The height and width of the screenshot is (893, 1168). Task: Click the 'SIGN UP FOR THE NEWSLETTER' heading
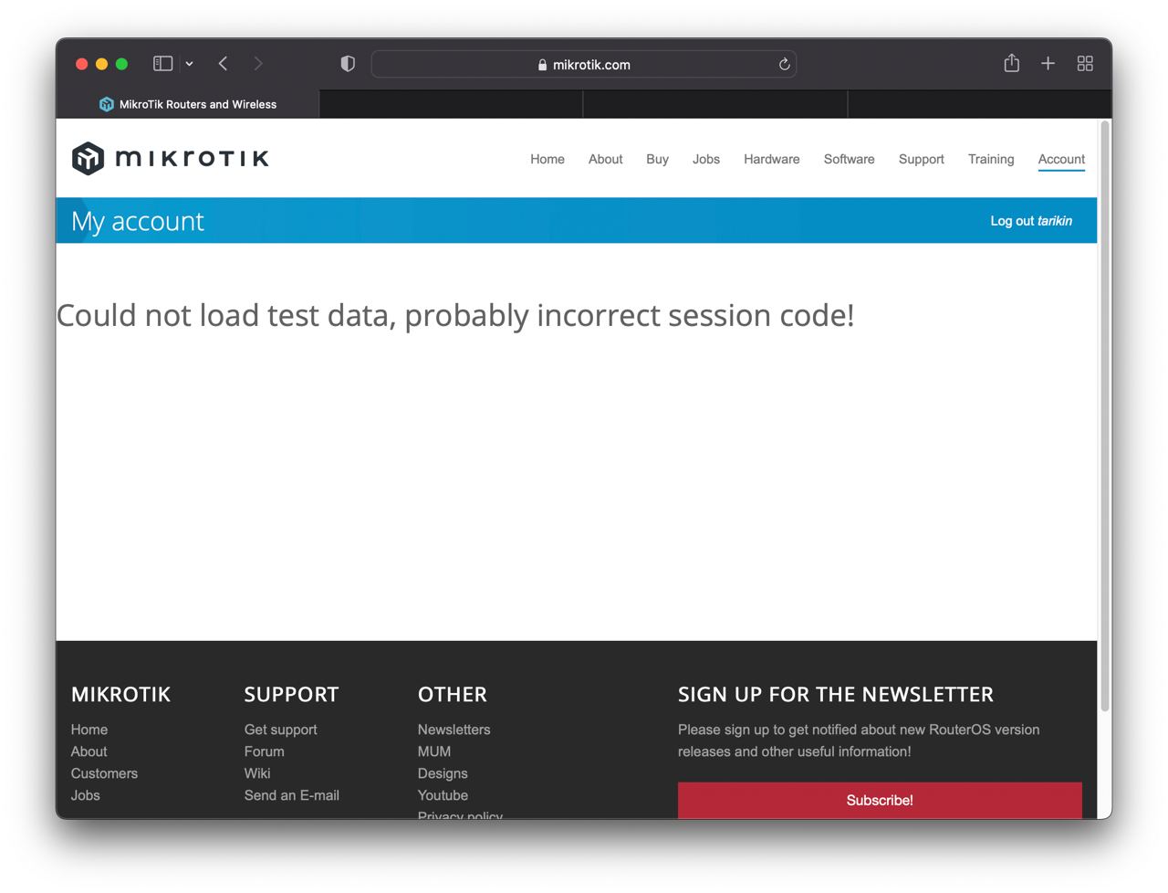[836, 695]
